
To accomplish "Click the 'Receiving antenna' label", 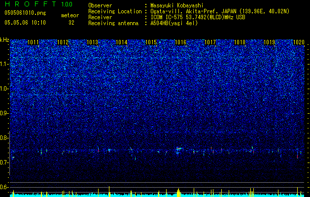I will click(x=113, y=23).
